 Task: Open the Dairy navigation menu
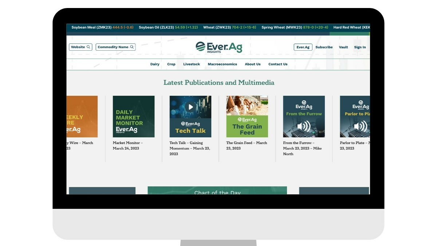point(154,64)
